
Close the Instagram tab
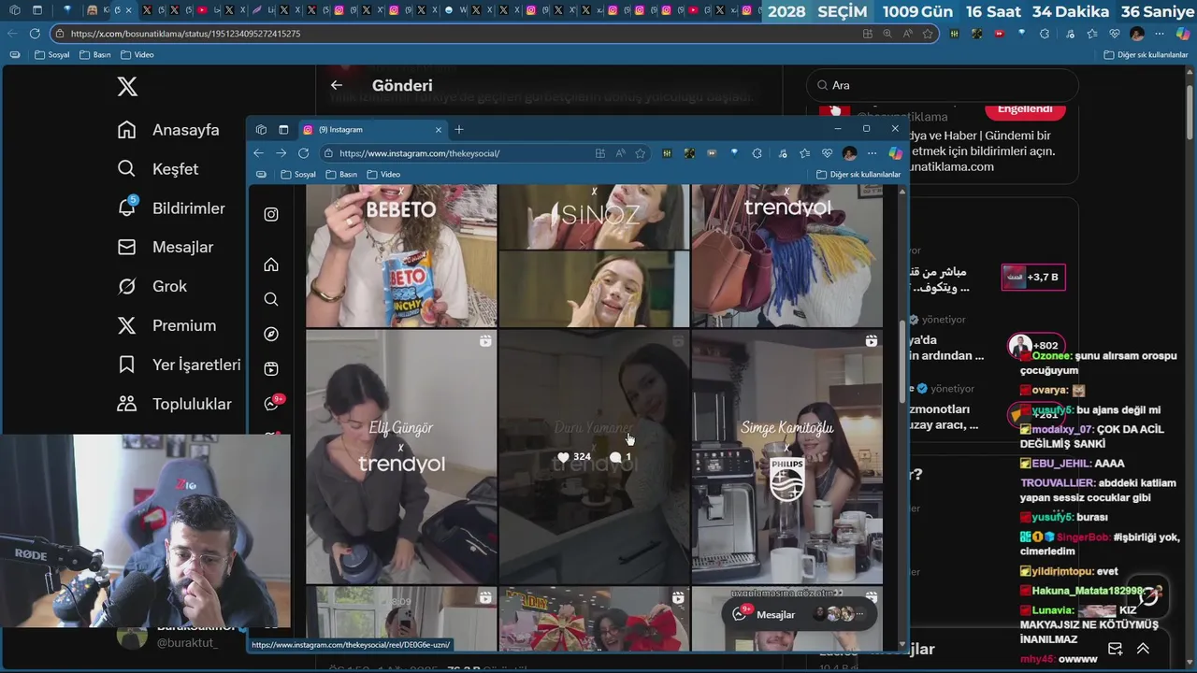(438, 130)
